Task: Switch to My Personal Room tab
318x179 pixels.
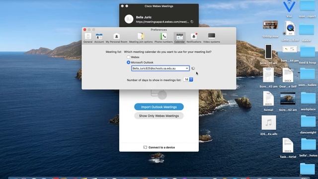Action: (x=116, y=38)
